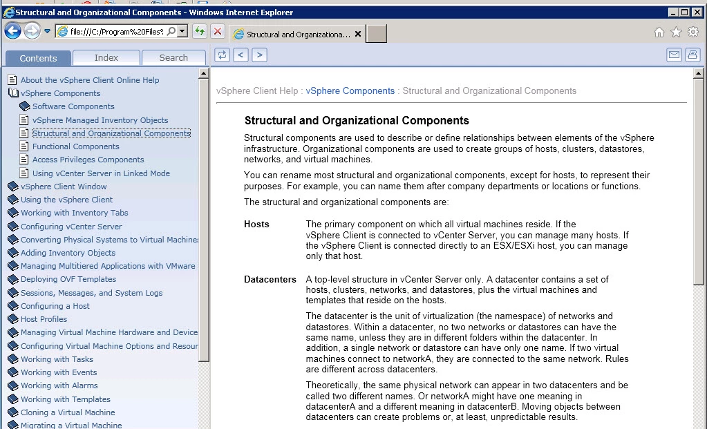The width and height of the screenshot is (707, 429).
Task: Select the Structural and Organizationa... browser tab
Action: pyautogui.click(x=298, y=35)
